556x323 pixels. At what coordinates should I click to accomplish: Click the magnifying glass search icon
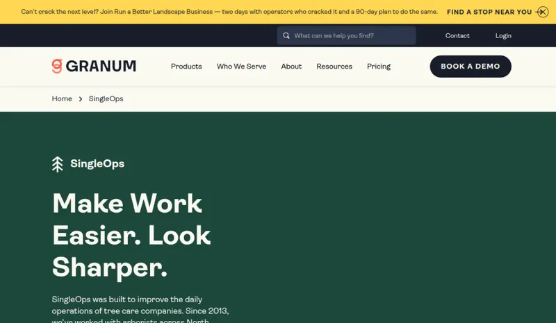286,36
